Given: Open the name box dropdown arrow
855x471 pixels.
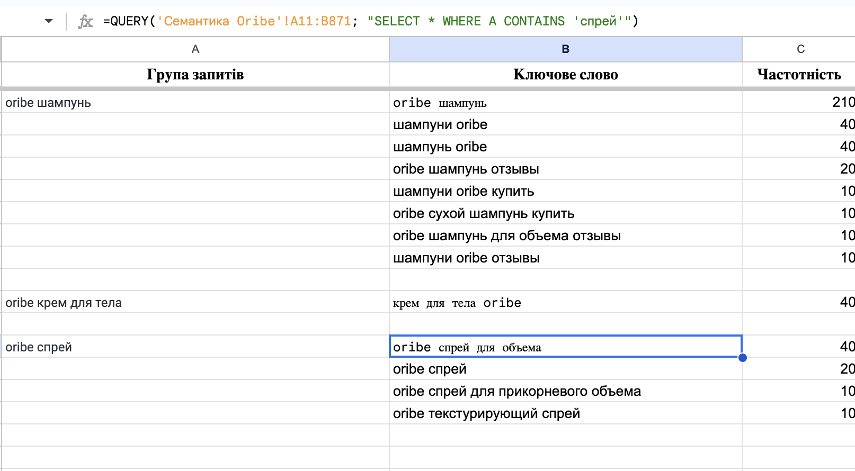Looking at the screenshot, I should pos(49,21).
